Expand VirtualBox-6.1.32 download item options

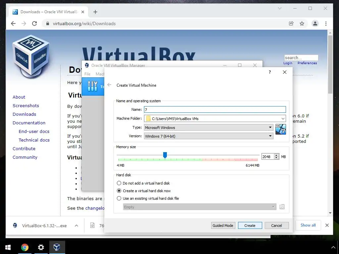(76, 226)
